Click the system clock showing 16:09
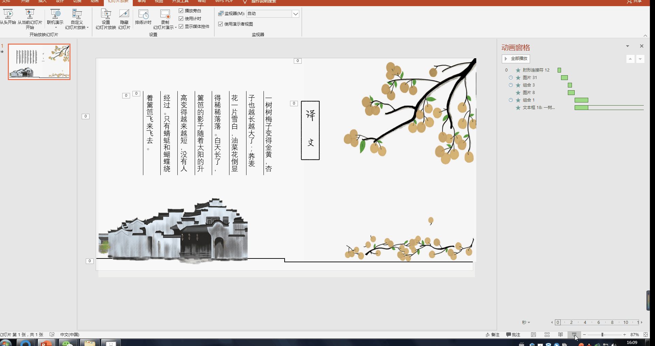This screenshot has width=655, height=346. click(x=632, y=343)
